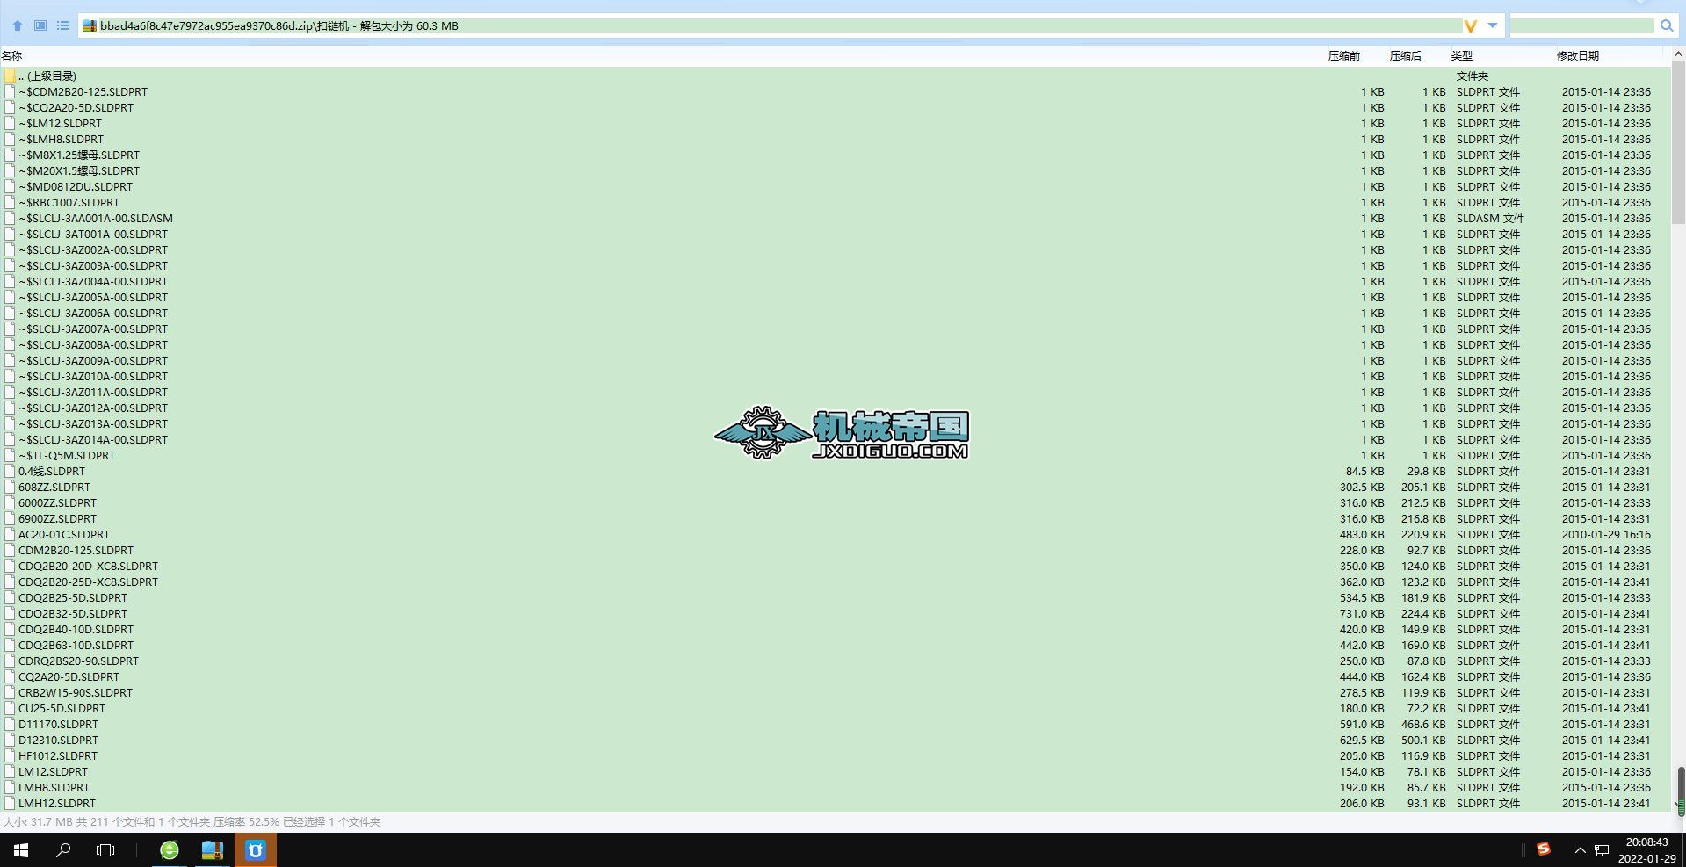Select file CDQ2B20-20D-XC8.SLDPRT
This screenshot has width=1686, height=867.
88,567
